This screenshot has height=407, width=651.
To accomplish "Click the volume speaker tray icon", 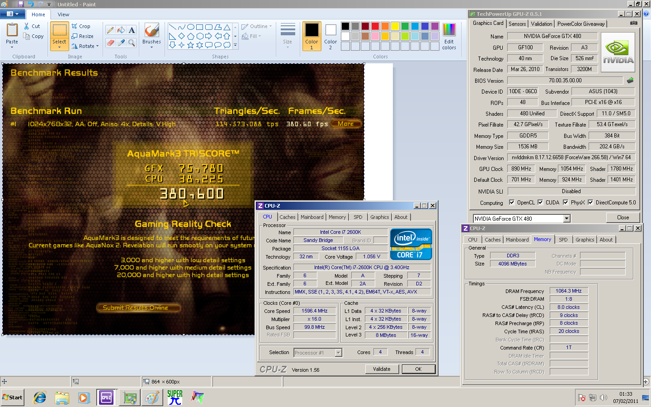I will tap(603, 398).
